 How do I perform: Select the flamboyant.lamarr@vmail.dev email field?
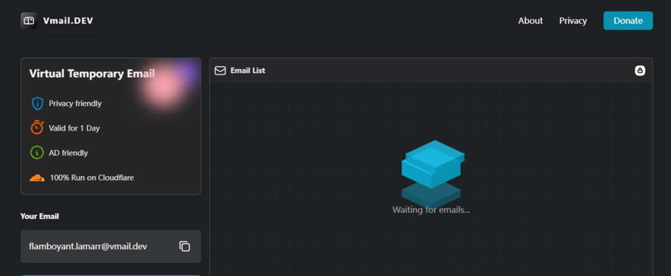pos(88,246)
